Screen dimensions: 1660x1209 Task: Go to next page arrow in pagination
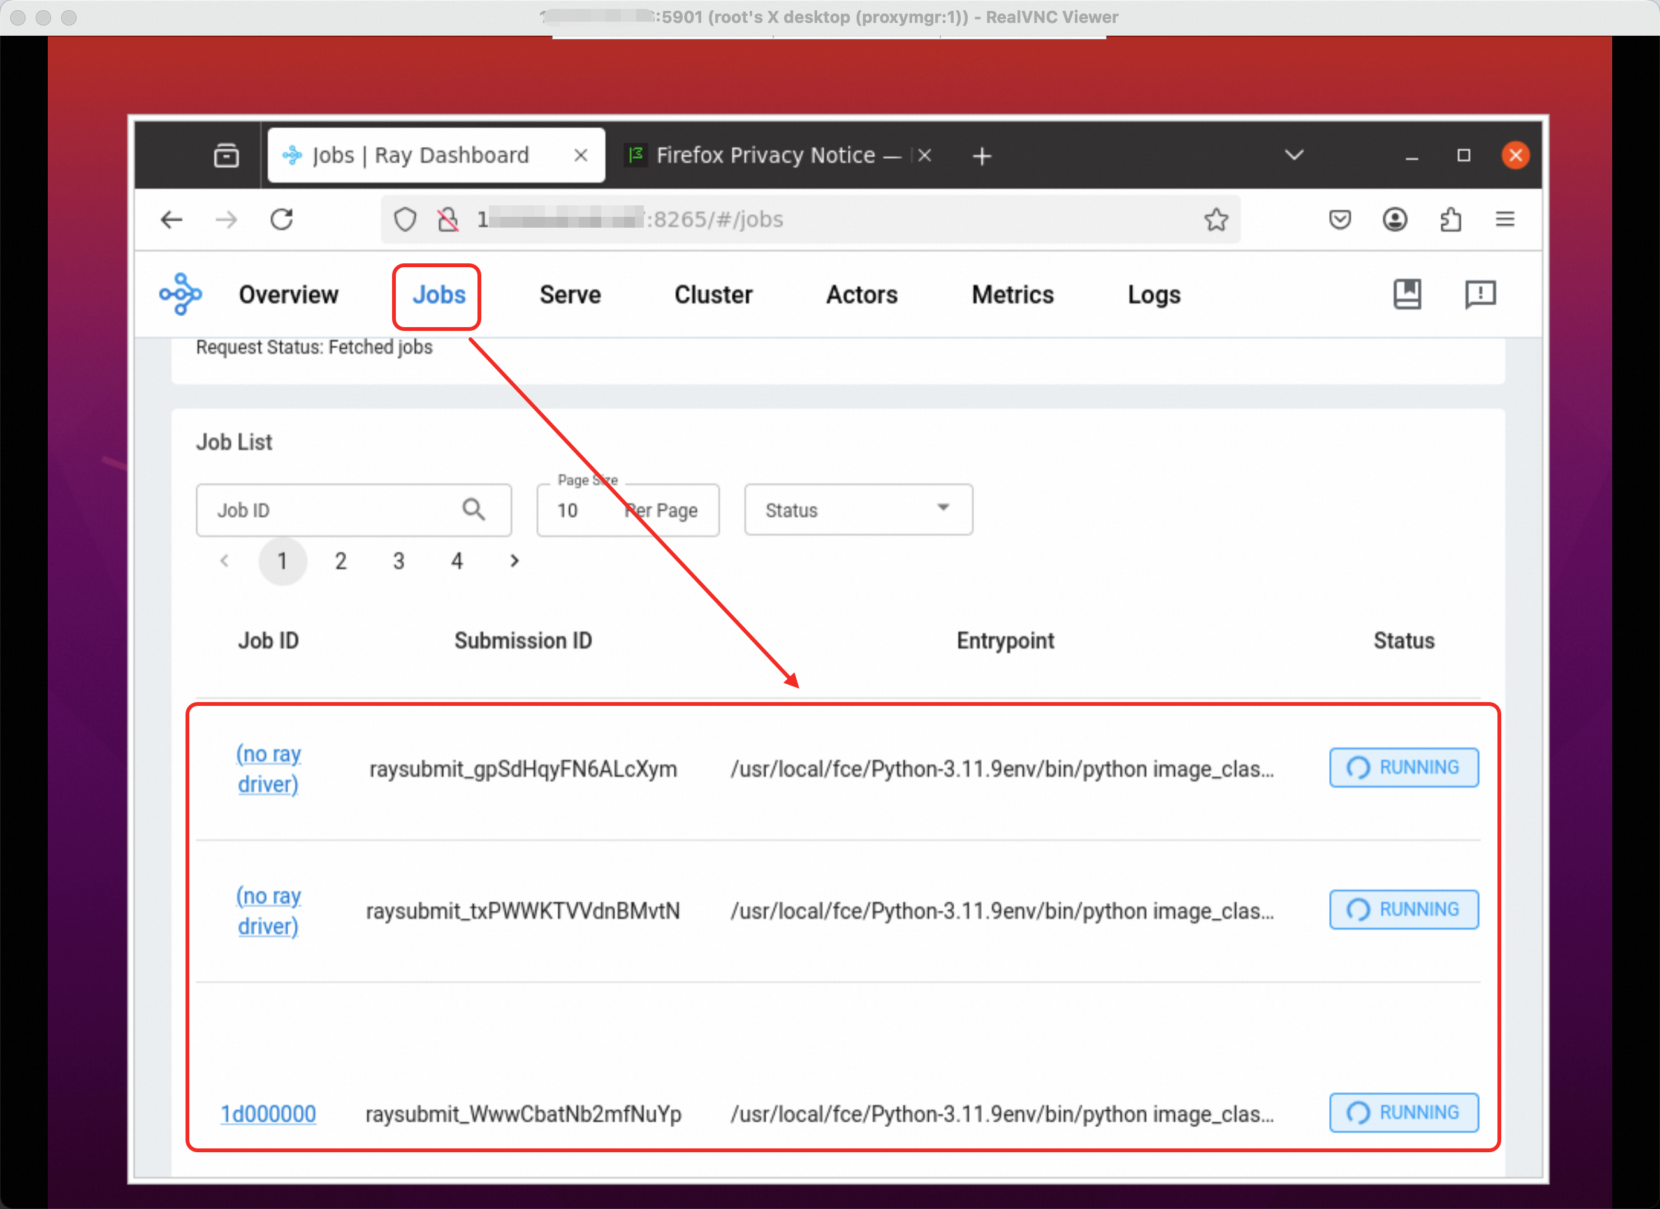(x=514, y=561)
